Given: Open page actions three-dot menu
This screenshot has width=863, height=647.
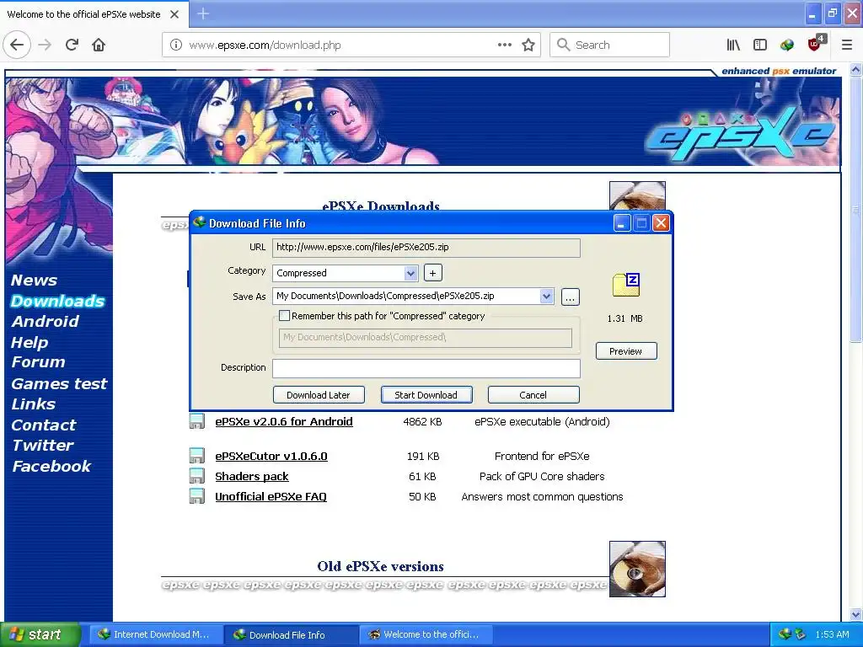Looking at the screenshot, I should 504,45.
